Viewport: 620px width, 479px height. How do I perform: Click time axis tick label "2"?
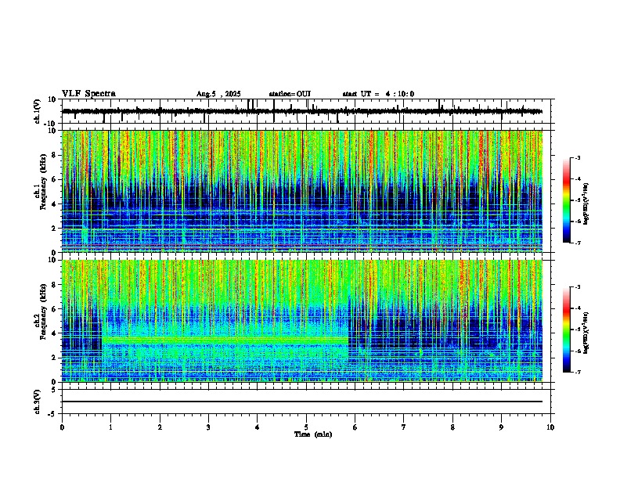(160, 427)
